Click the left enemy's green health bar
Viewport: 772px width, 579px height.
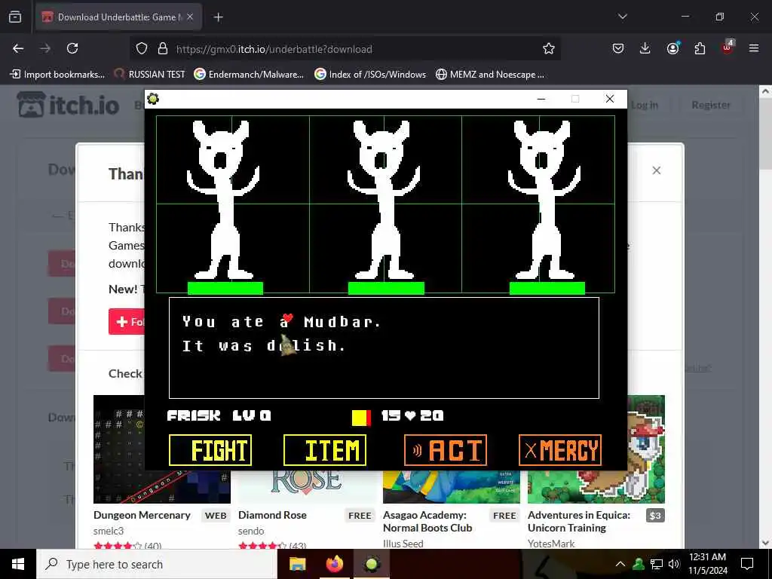pyautogui.click(x=225, y=288)
